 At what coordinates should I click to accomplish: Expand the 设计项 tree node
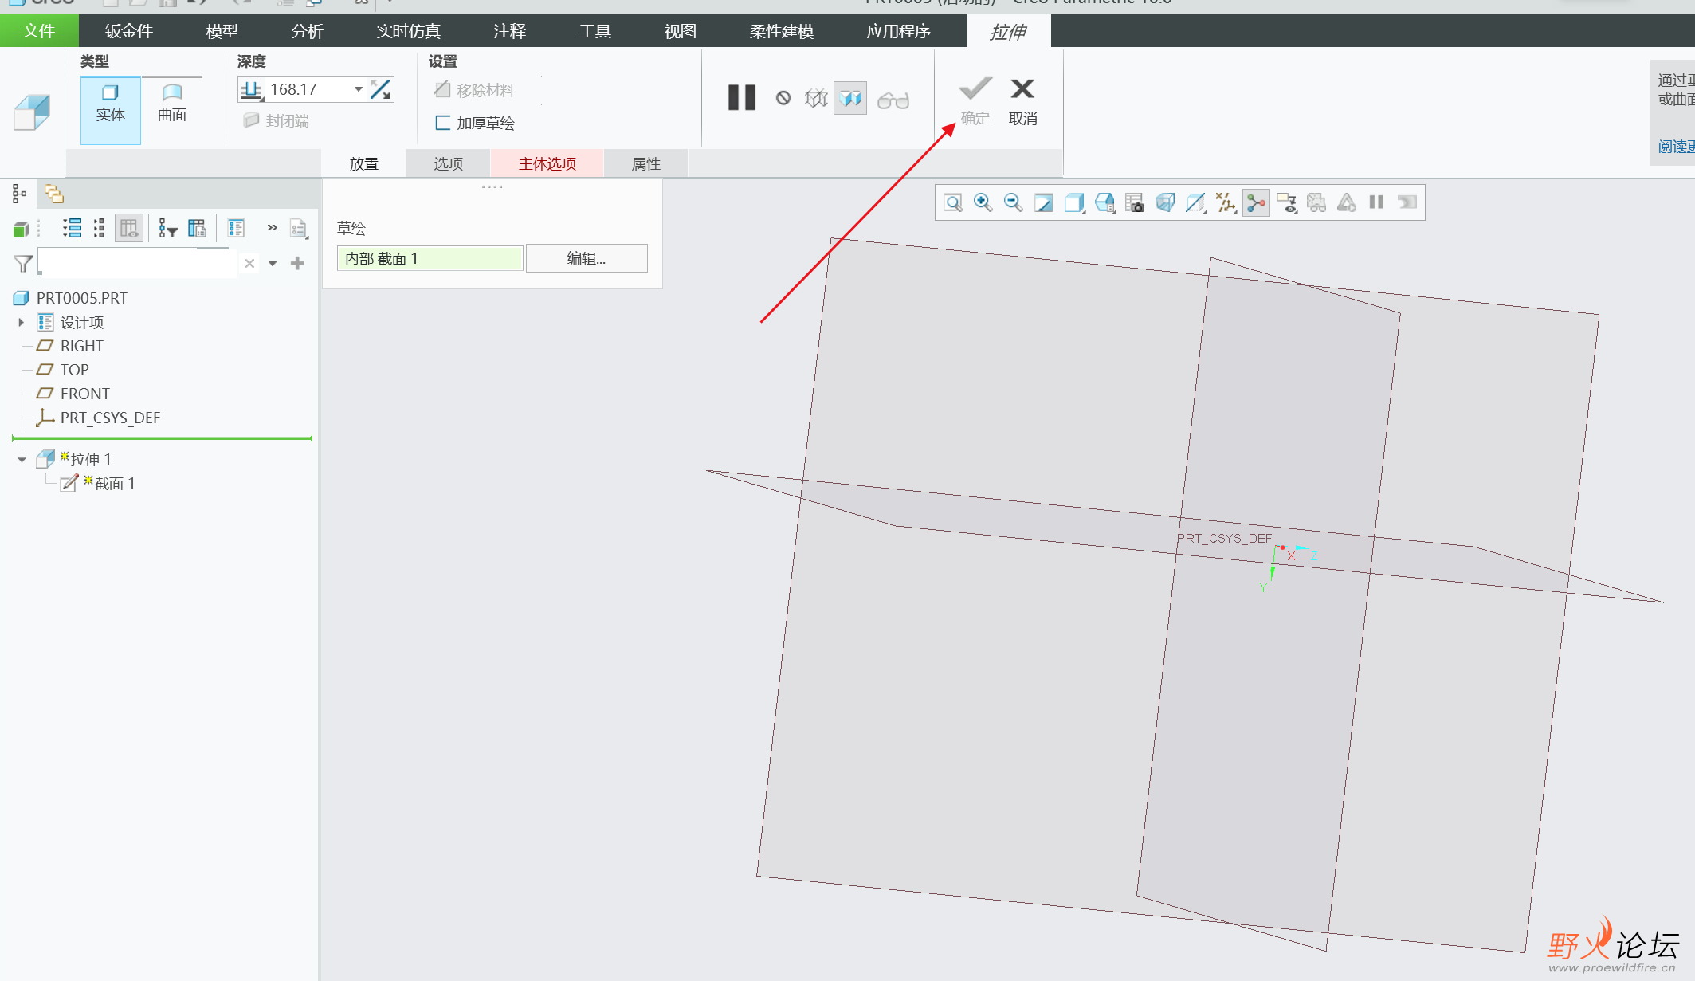point(22,322)
